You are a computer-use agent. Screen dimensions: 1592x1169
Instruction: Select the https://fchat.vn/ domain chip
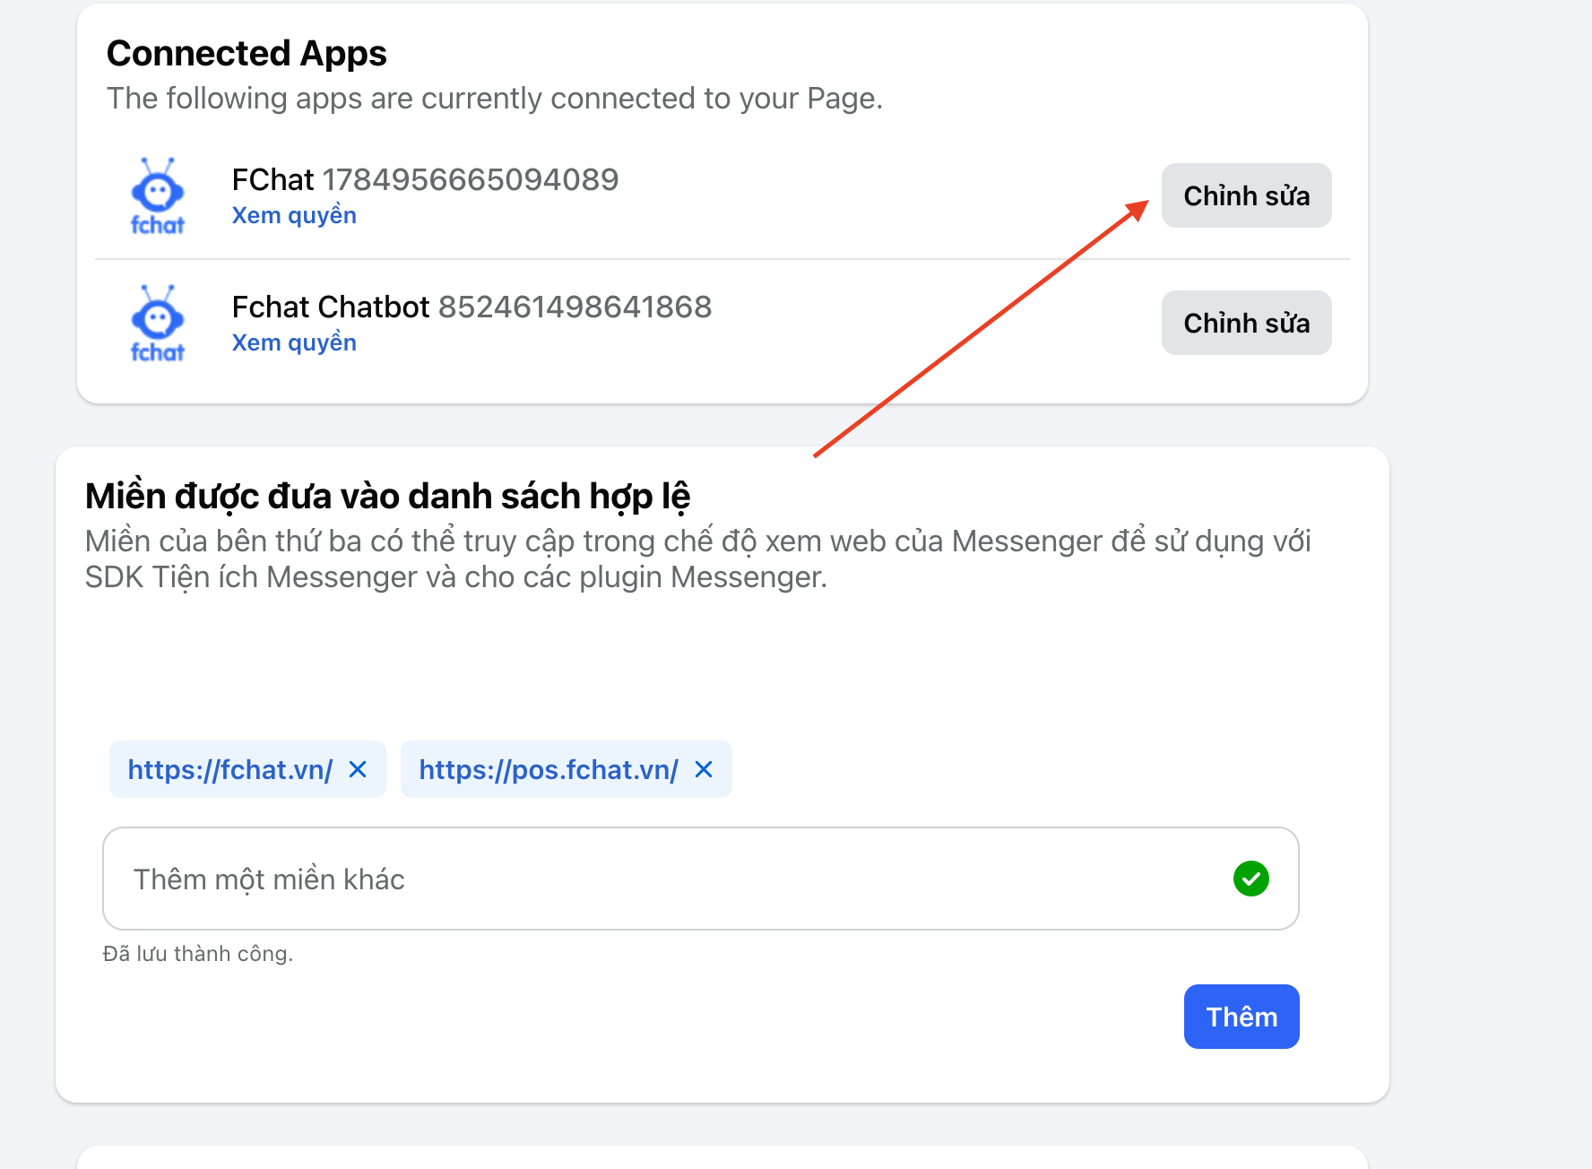coord(230,770)
